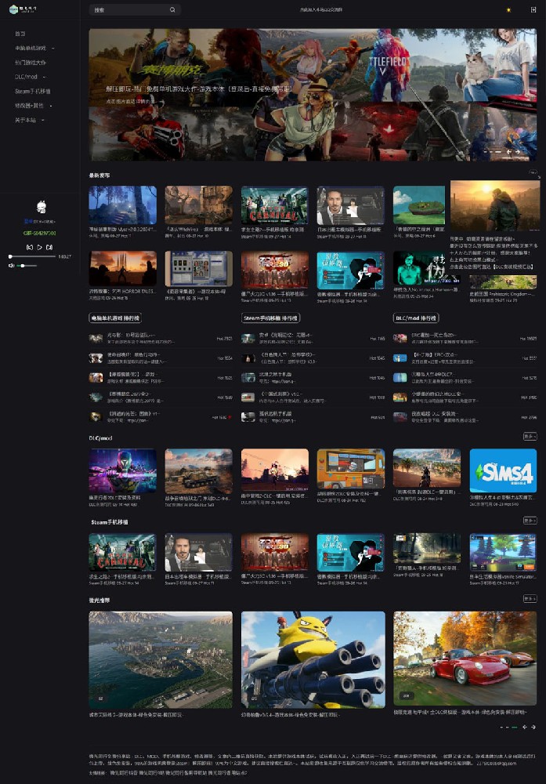Screen dimensions: 546x784
Task: Click the site logo in the sidebar
Action: [23, 9]
